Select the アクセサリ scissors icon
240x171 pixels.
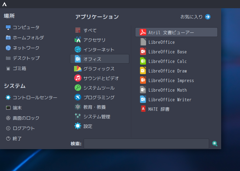click(78, 40)
